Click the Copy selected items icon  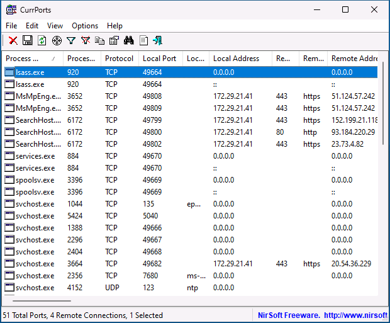point(99,41)
